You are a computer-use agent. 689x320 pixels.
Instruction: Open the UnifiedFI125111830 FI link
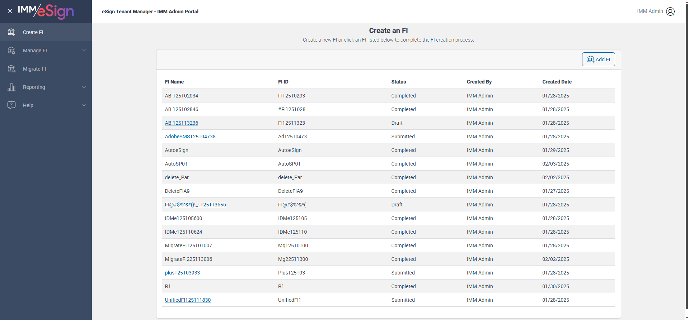188,300
